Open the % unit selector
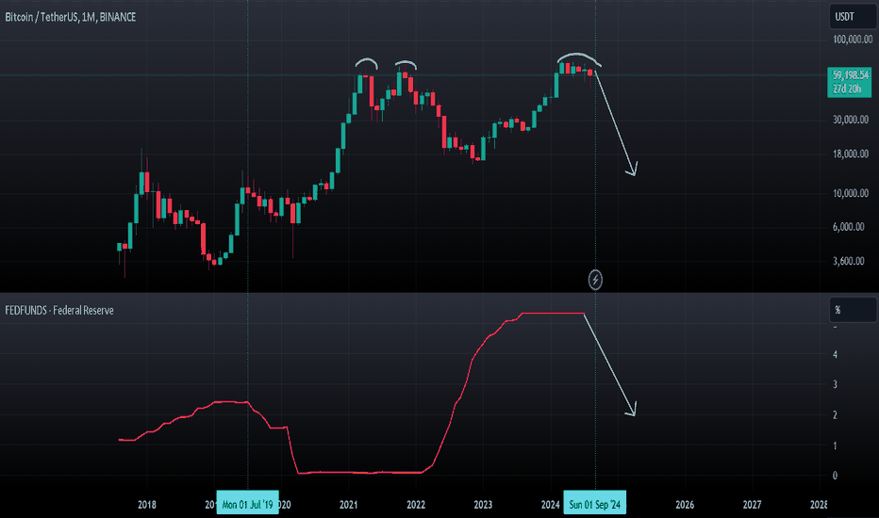879x518 pixels. 852,310
